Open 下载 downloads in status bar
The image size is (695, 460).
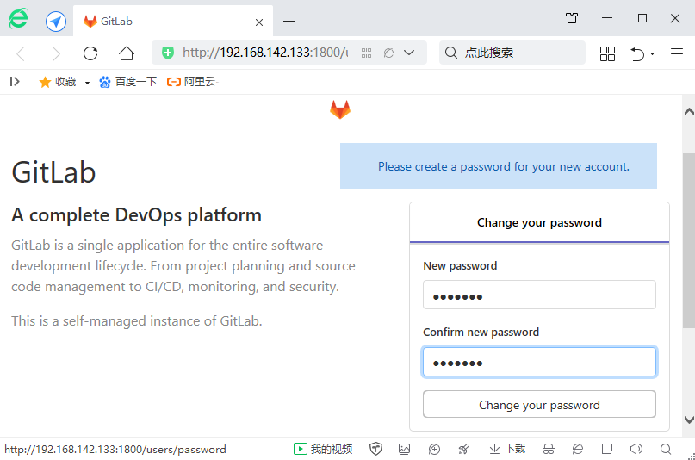point(507,449)
